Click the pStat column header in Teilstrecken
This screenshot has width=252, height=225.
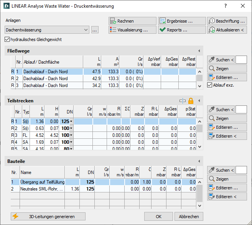pos(187,112)
